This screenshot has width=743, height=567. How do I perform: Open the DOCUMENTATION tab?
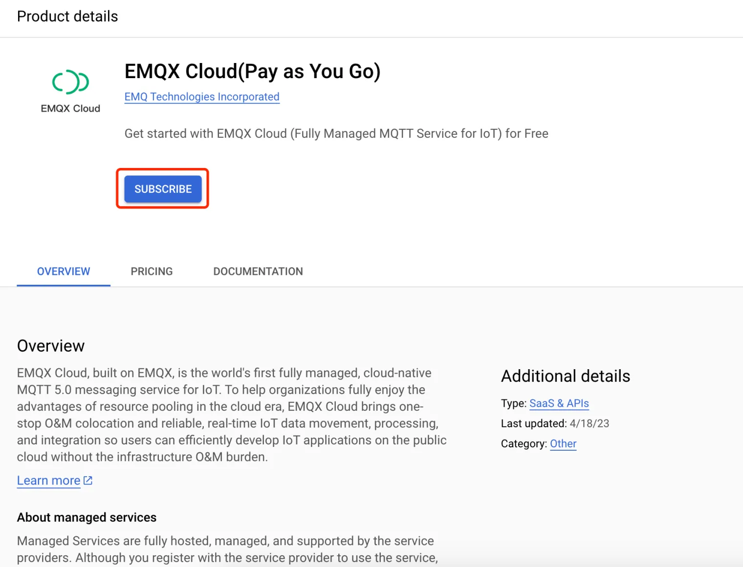tap(258, 272)
